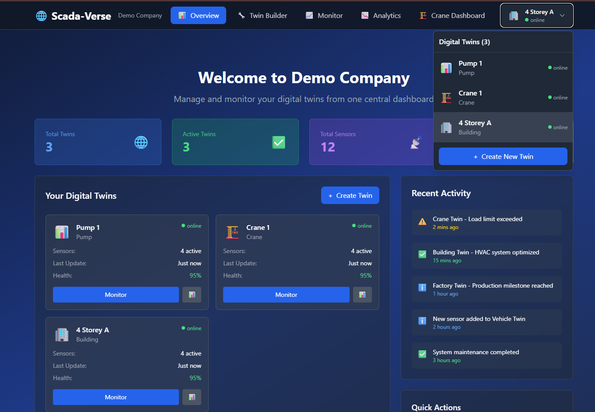This screenshot has height=412, width=595.
Task: Click the 95% health value on Crane 1
Action: 366,275
